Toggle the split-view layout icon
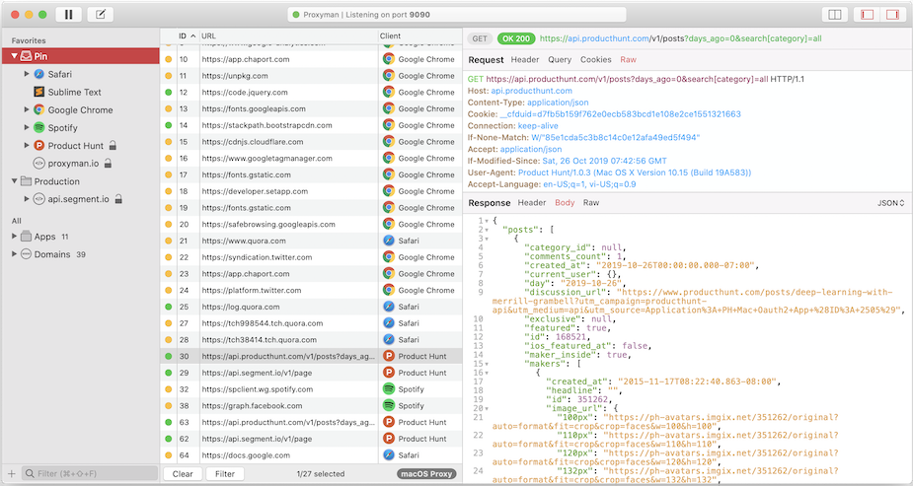 point(835,15)
